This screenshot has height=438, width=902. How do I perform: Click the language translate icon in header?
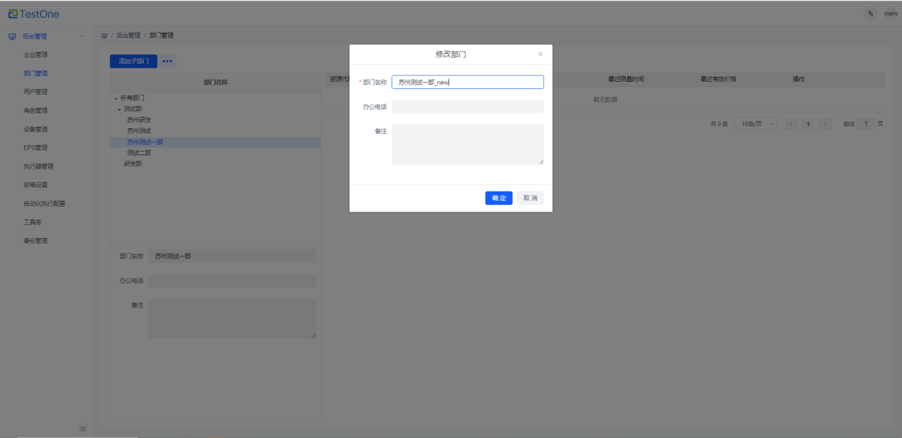pos(871,14)
